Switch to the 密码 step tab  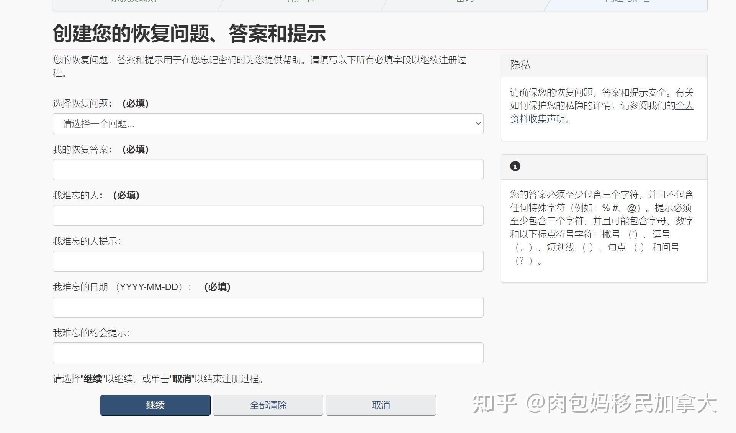tap(464, 2)
